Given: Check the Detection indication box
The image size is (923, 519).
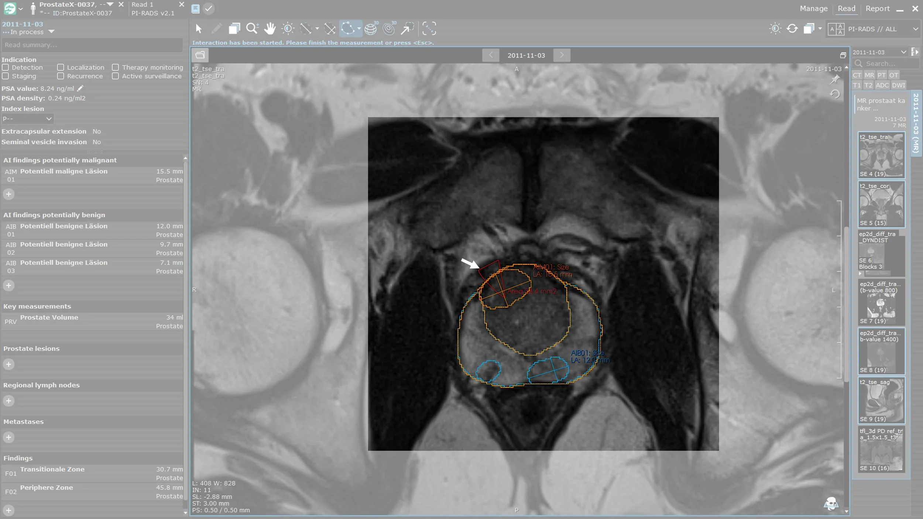Looking at the screenshot, I should (6, 68).
